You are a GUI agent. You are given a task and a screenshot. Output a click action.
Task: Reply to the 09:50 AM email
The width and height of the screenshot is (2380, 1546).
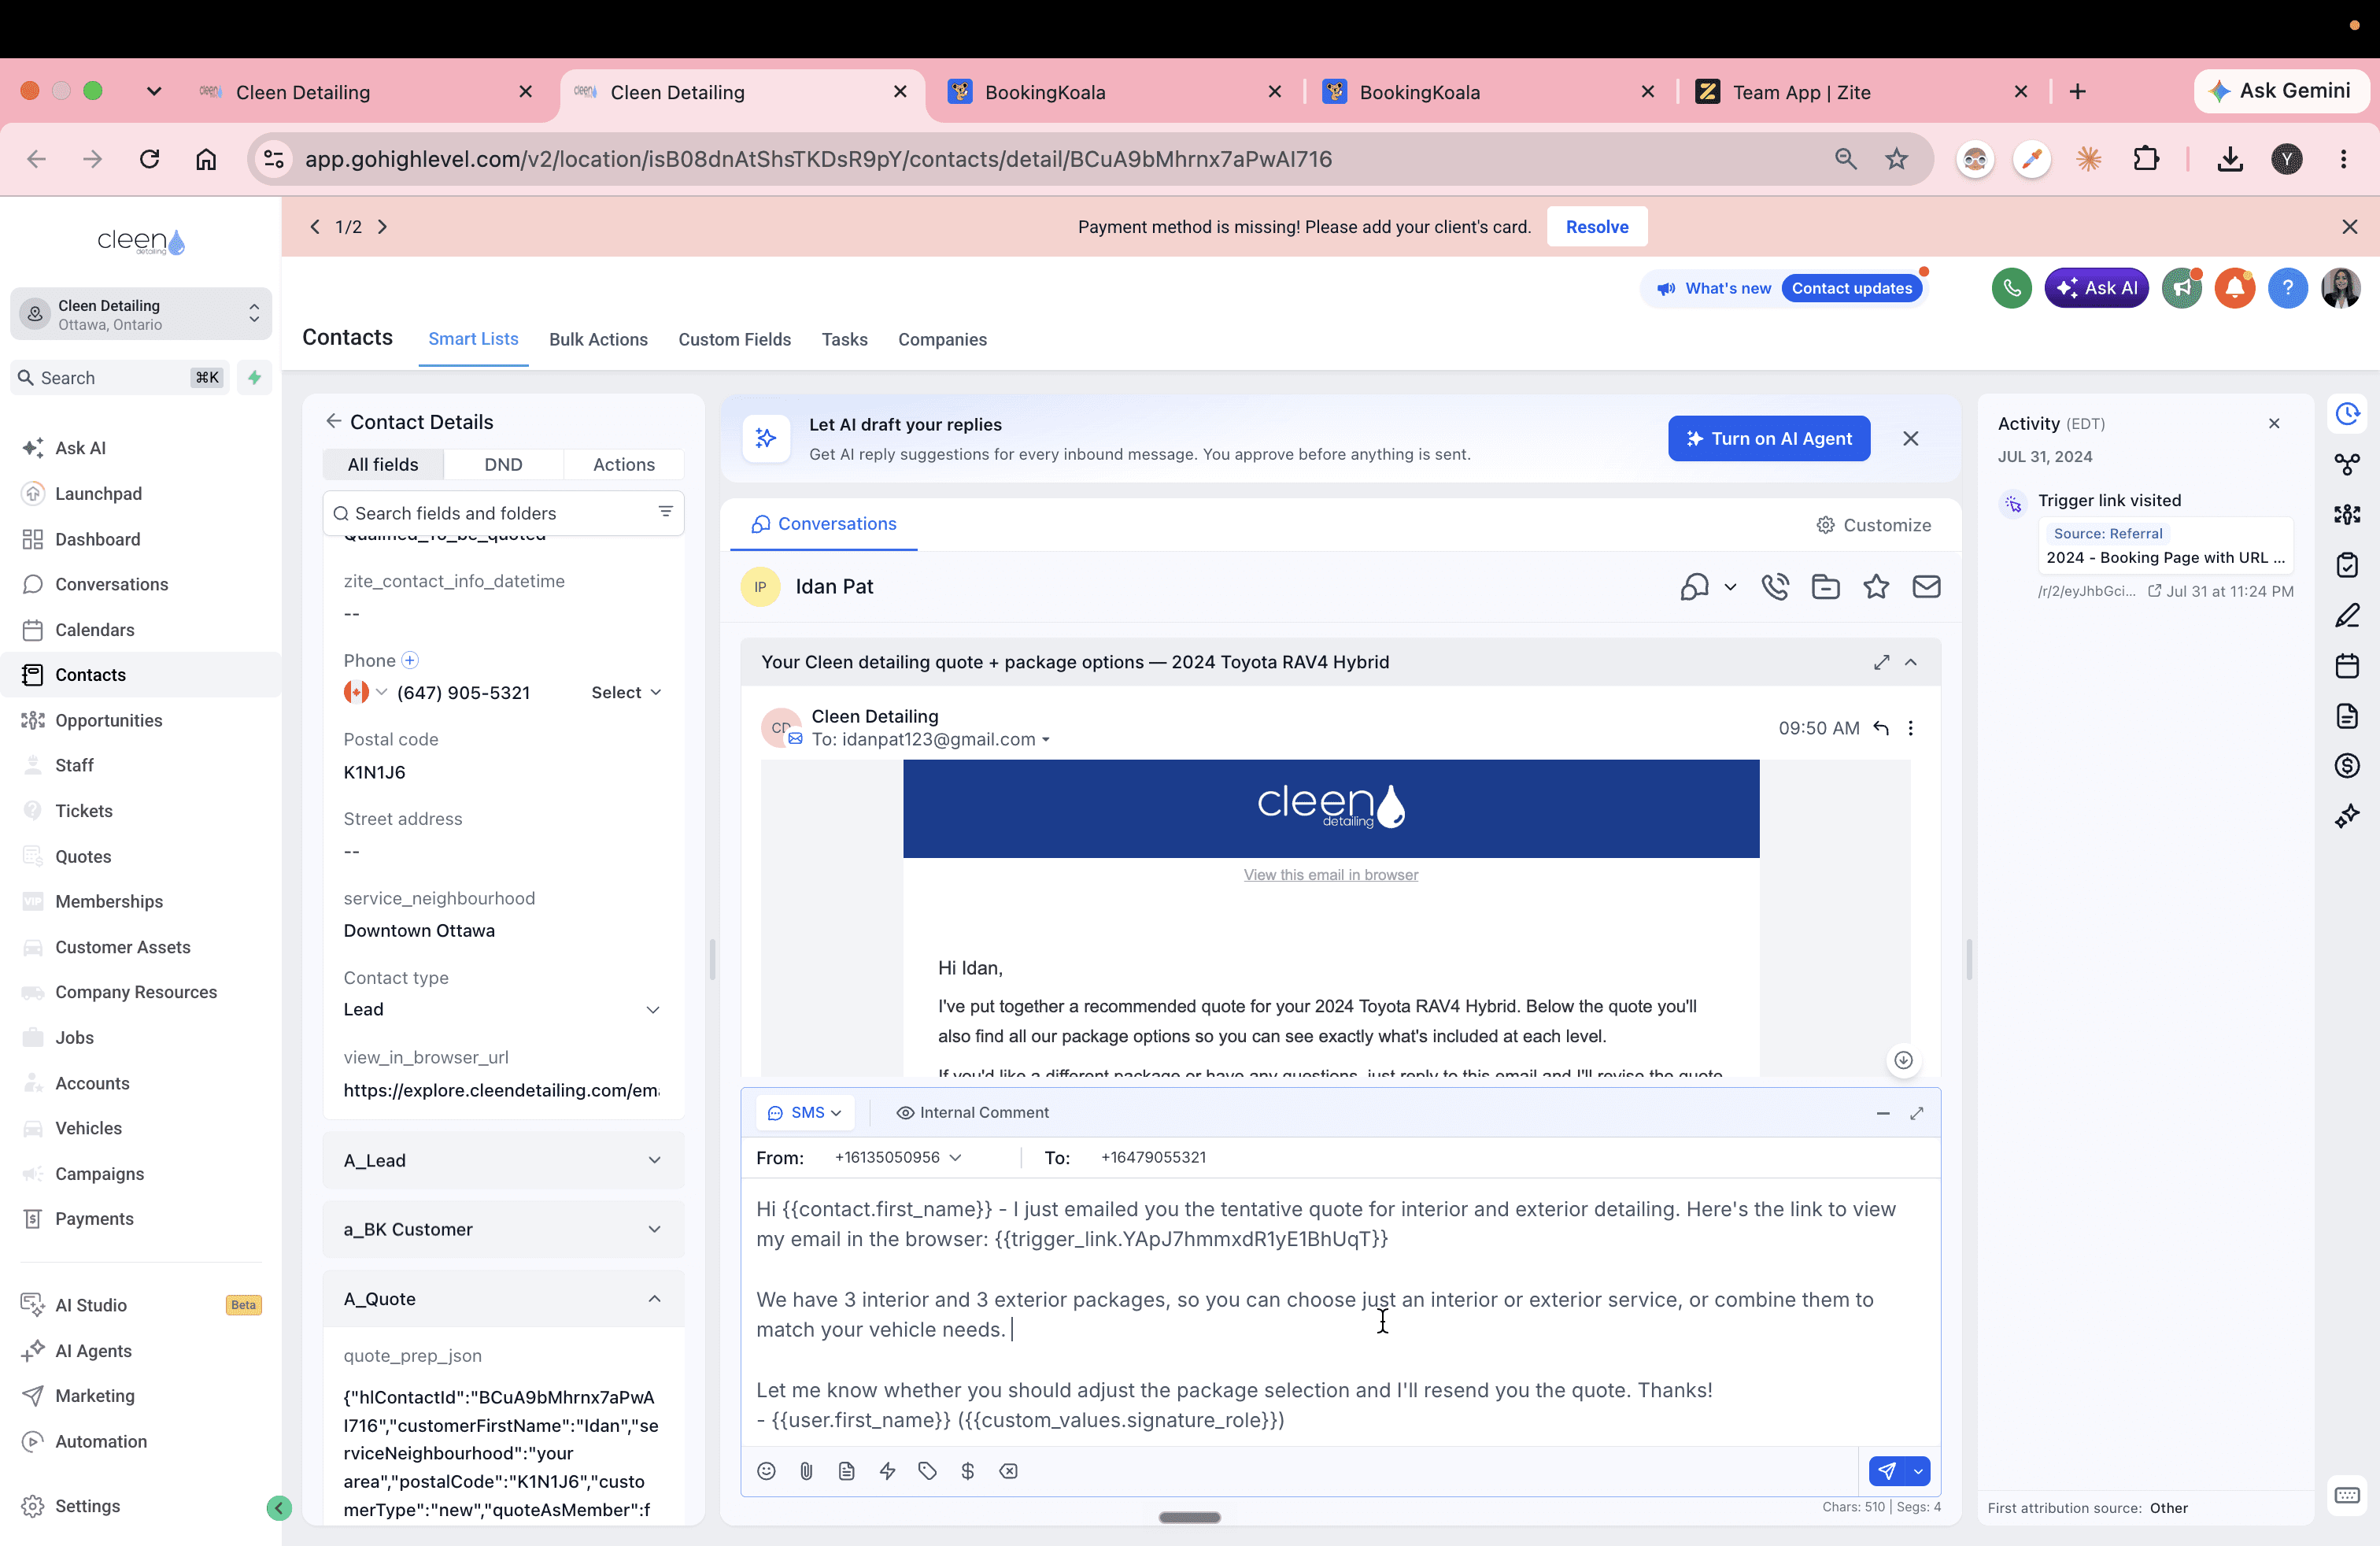[1880, 728]
